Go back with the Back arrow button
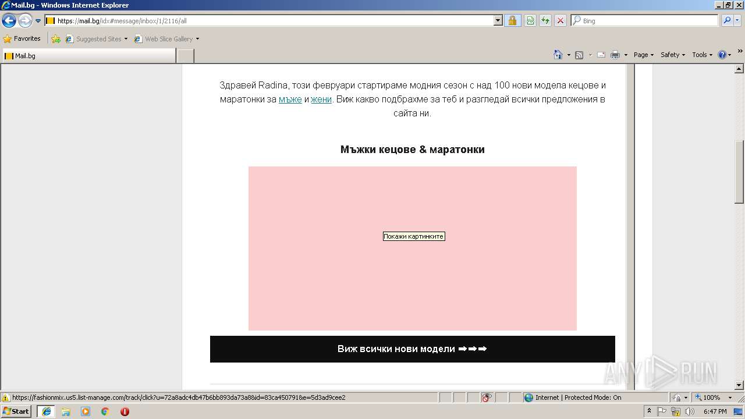The width and height of the screenshot is (745, 419). [9, 21]
